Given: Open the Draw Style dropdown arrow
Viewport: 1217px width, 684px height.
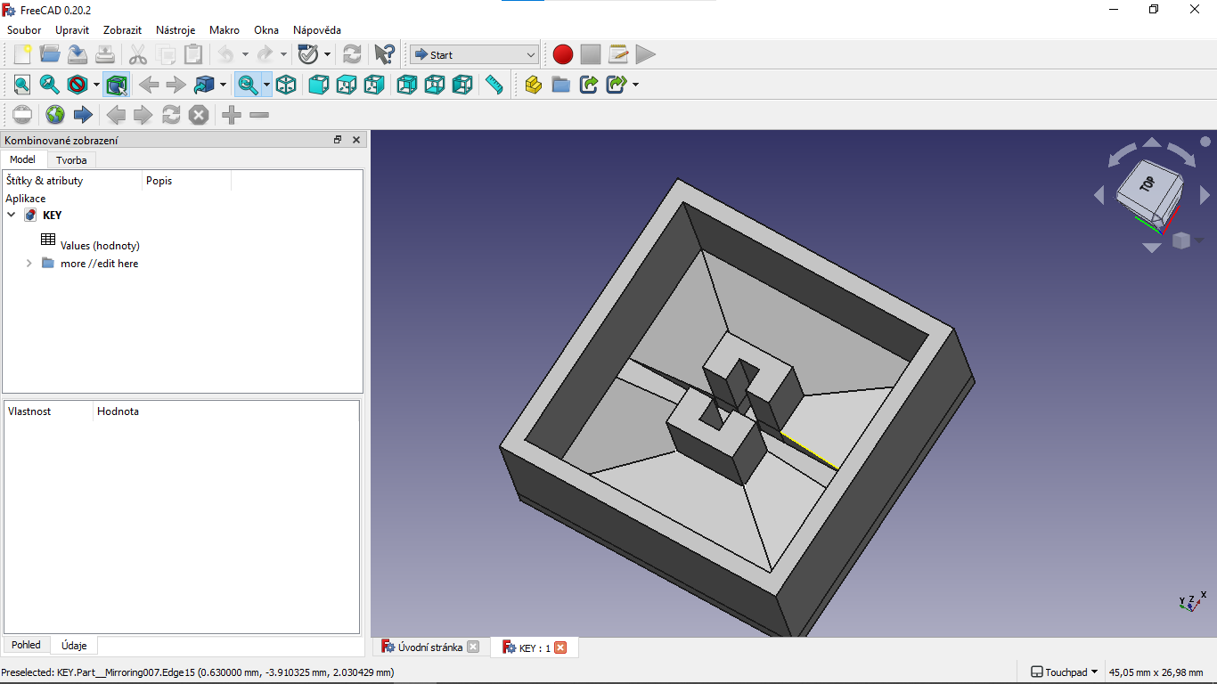Looking at the screenshot, I should click(96, 85).
